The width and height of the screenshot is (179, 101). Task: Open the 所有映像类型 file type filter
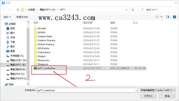pos(158,90)
